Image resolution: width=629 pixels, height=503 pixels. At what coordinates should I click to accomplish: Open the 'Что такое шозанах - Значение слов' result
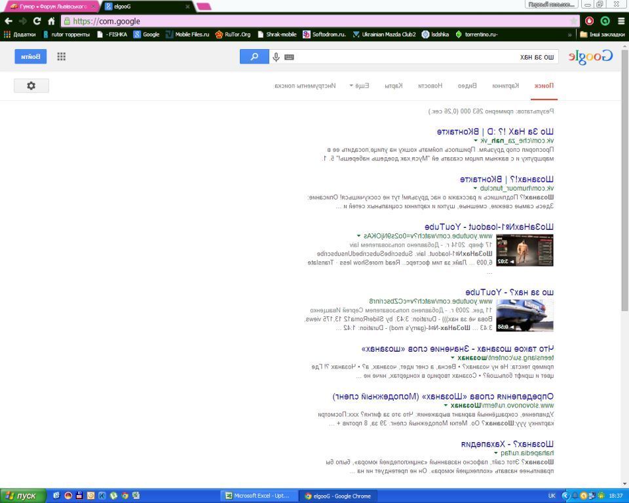(458, 349)
